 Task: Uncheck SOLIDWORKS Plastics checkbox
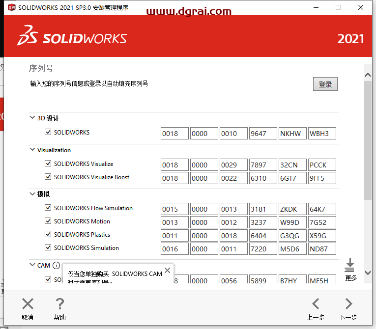tap(48, 234)
